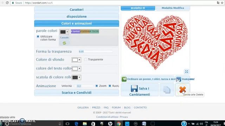Click the heart word cloud preview
This screenshot has width=225, height=126.
tap(155, 42)
